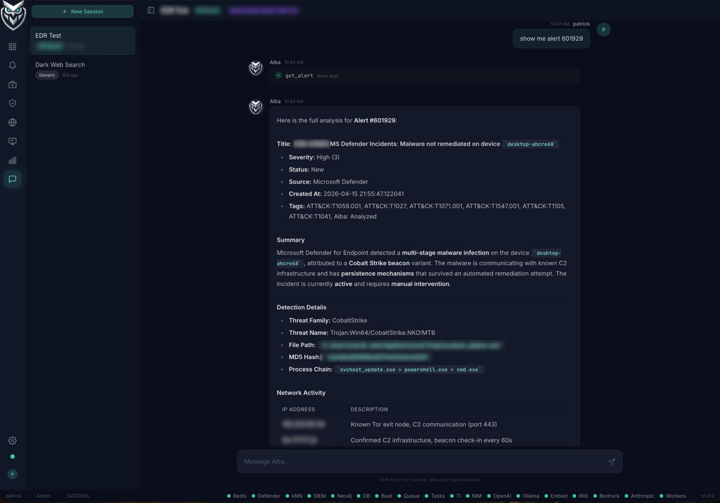This screenshot has height=503, width=720.
Task: Click the NIM status indicator
Action: tap(474, 496)
